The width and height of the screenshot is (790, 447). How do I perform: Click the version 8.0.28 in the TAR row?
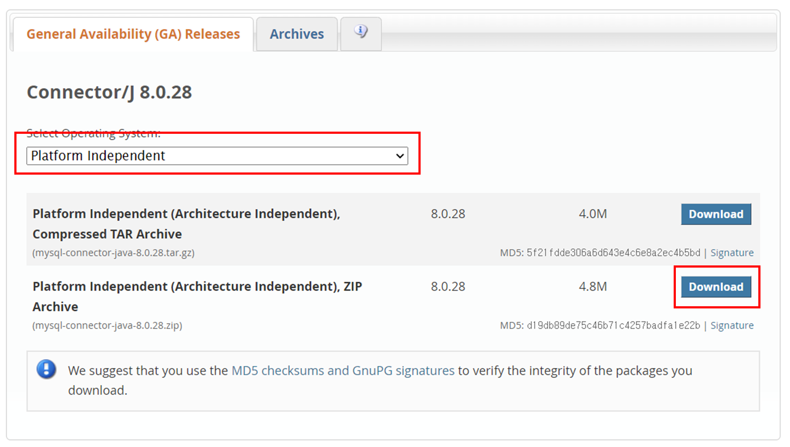(448, 214)
